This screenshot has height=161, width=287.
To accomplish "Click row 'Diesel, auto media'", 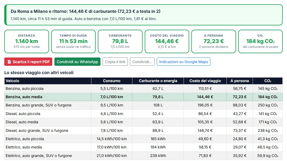I will 143,122.
